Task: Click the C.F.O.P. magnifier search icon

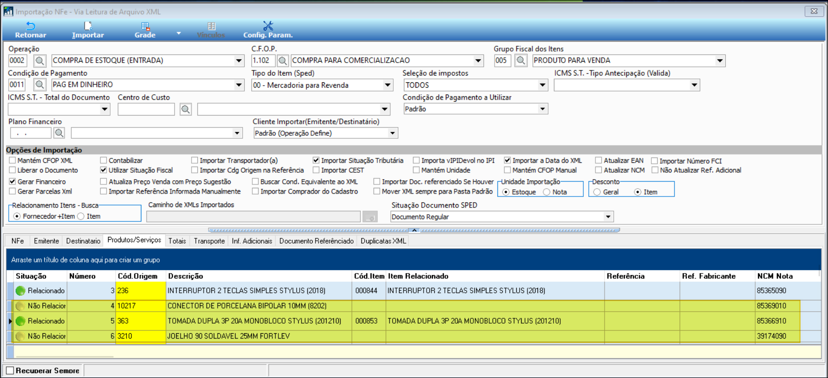Action: click(x=283, y=61)
